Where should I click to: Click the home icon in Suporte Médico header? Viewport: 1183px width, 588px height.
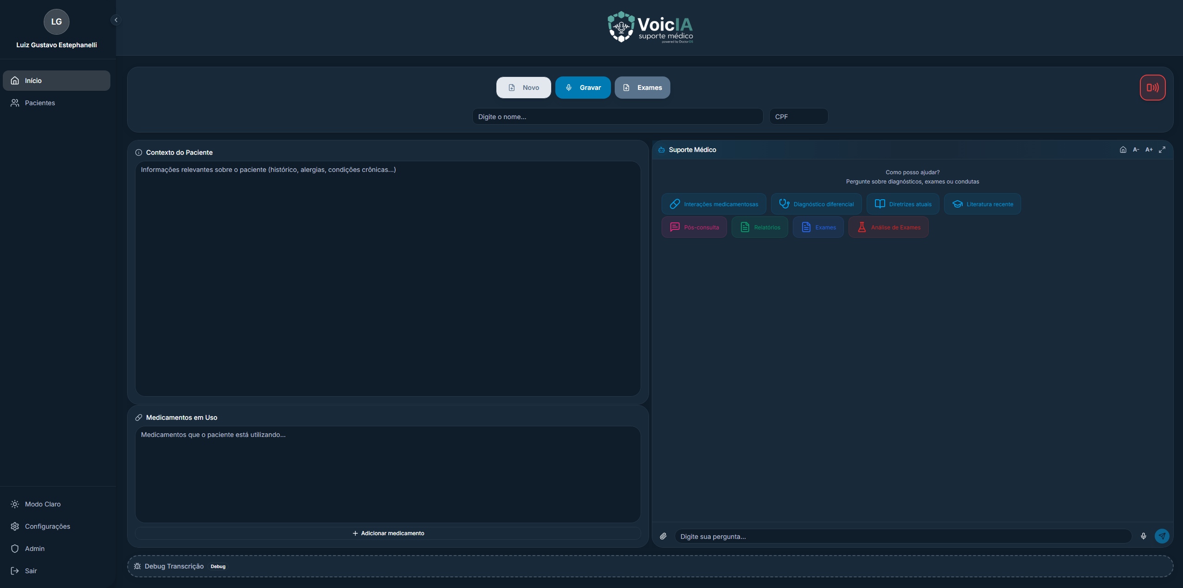(1123, 150)
